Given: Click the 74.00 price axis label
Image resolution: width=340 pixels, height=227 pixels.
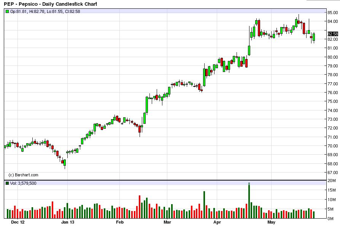Looking at the screenshot, I should 333,110.
